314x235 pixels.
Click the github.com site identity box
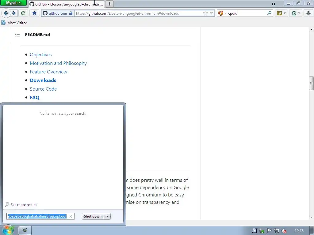point(58,13)
